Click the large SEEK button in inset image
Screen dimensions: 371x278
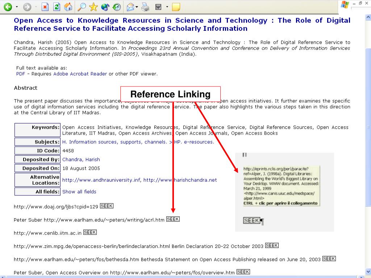click(251, 220)
